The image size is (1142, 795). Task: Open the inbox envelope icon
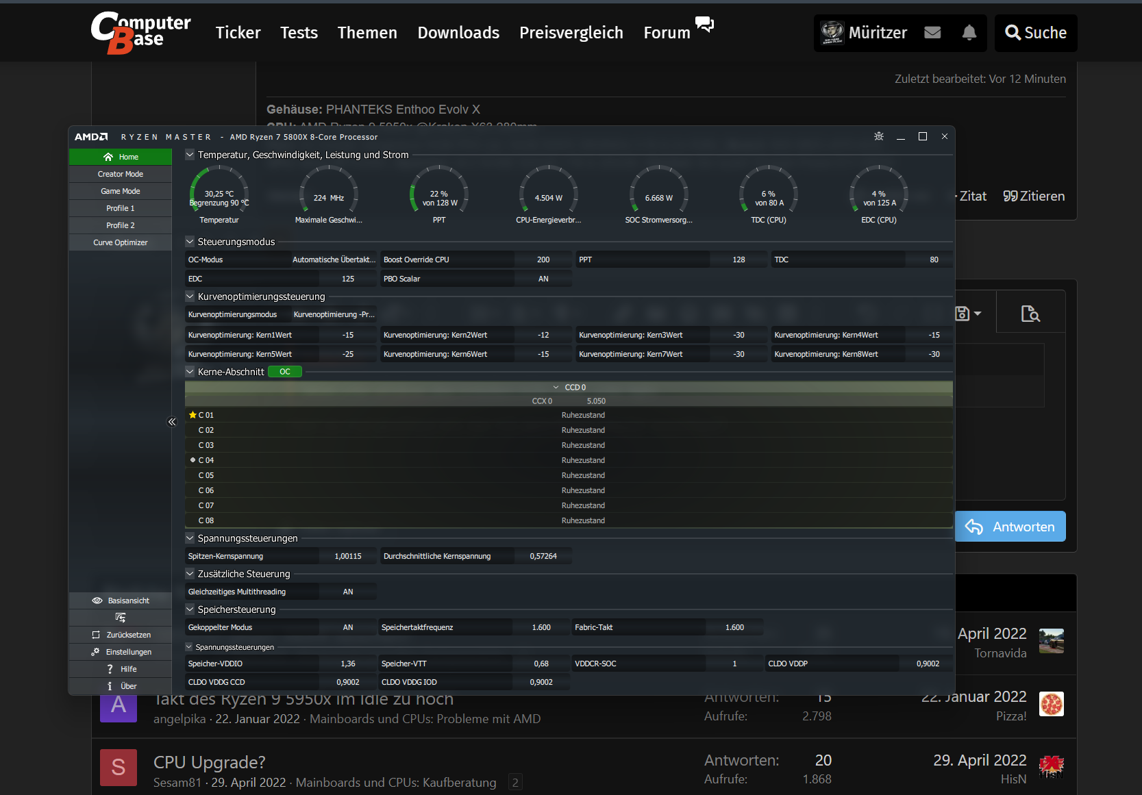coord(932,32)
